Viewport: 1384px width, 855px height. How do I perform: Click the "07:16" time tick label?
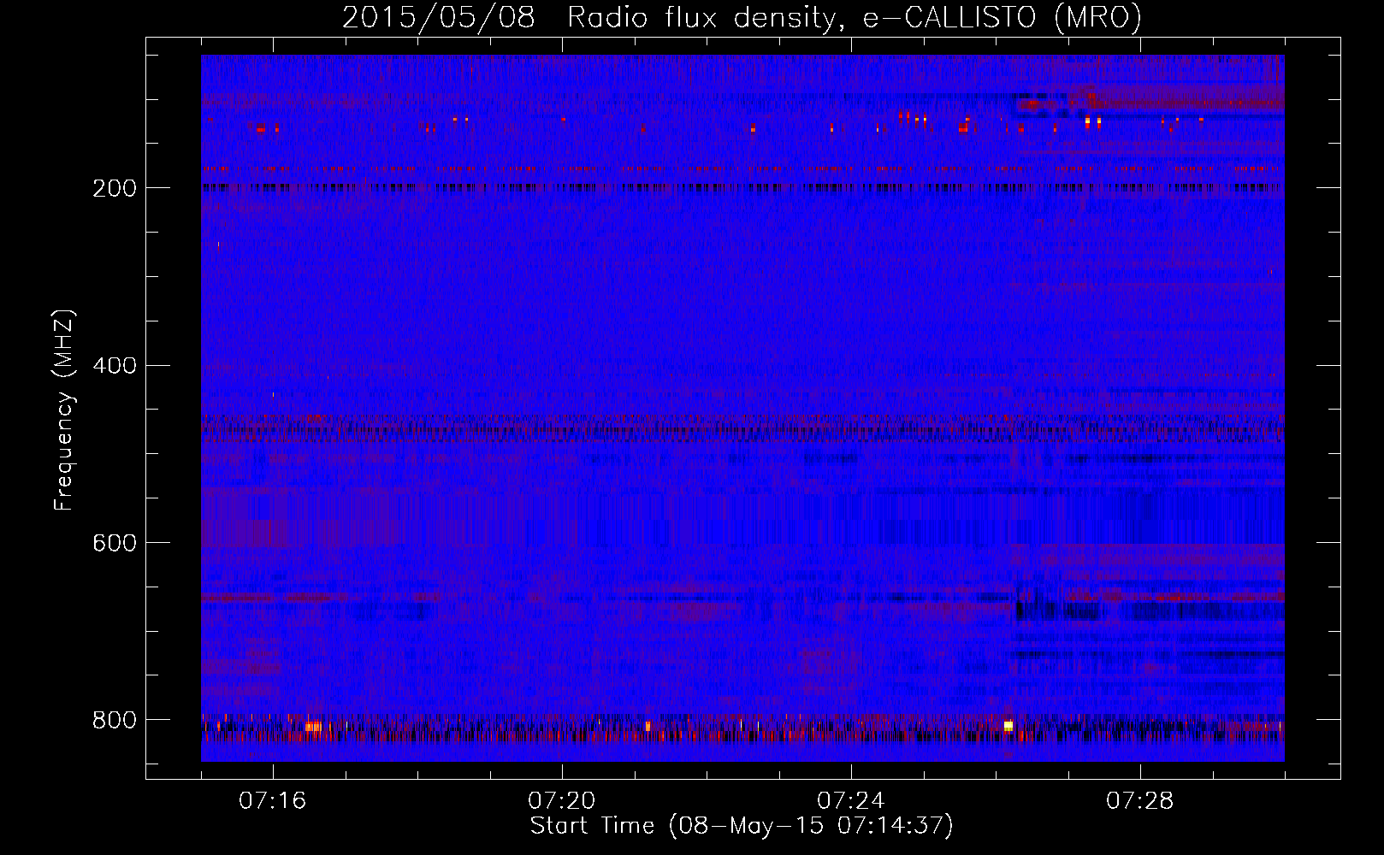(273, 801)
